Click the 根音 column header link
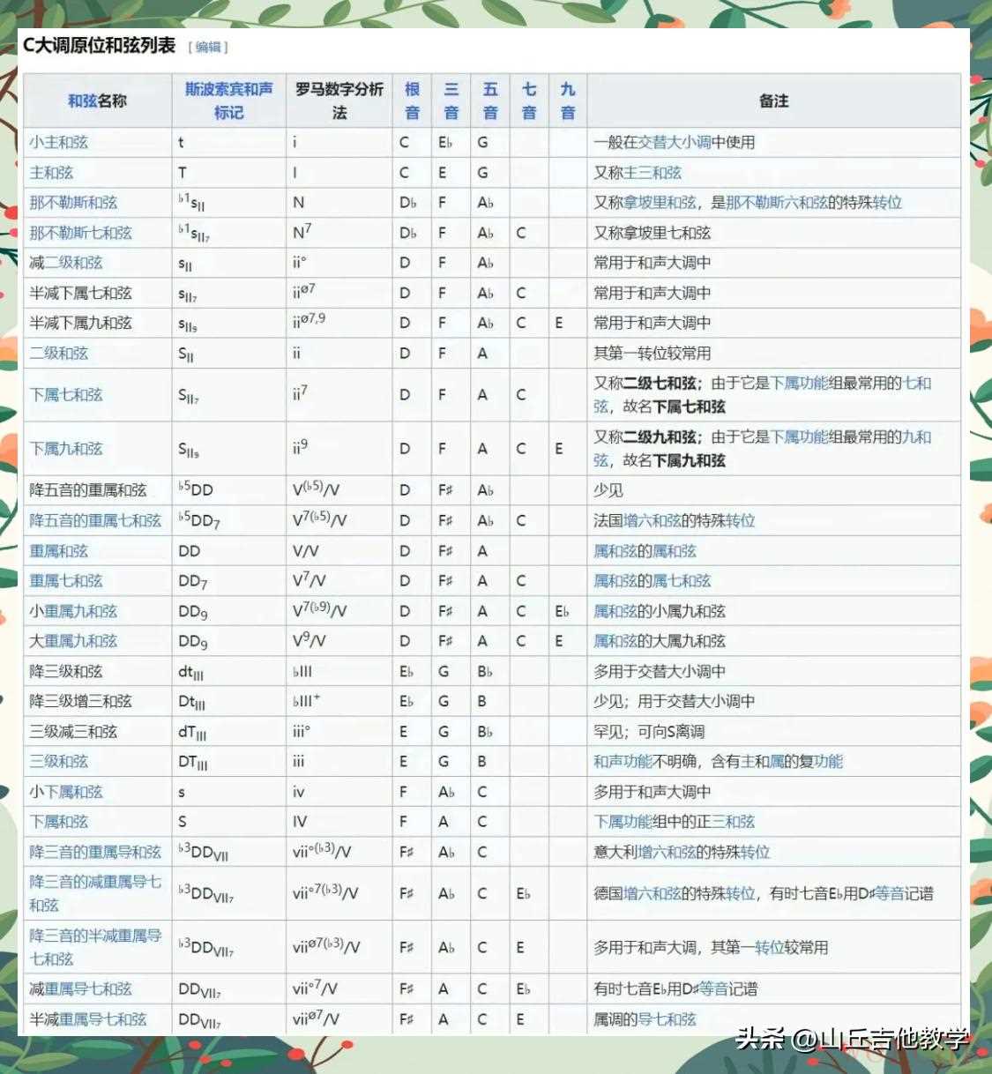Screen dimensions: 992x1074 click(x=412, y=101)
